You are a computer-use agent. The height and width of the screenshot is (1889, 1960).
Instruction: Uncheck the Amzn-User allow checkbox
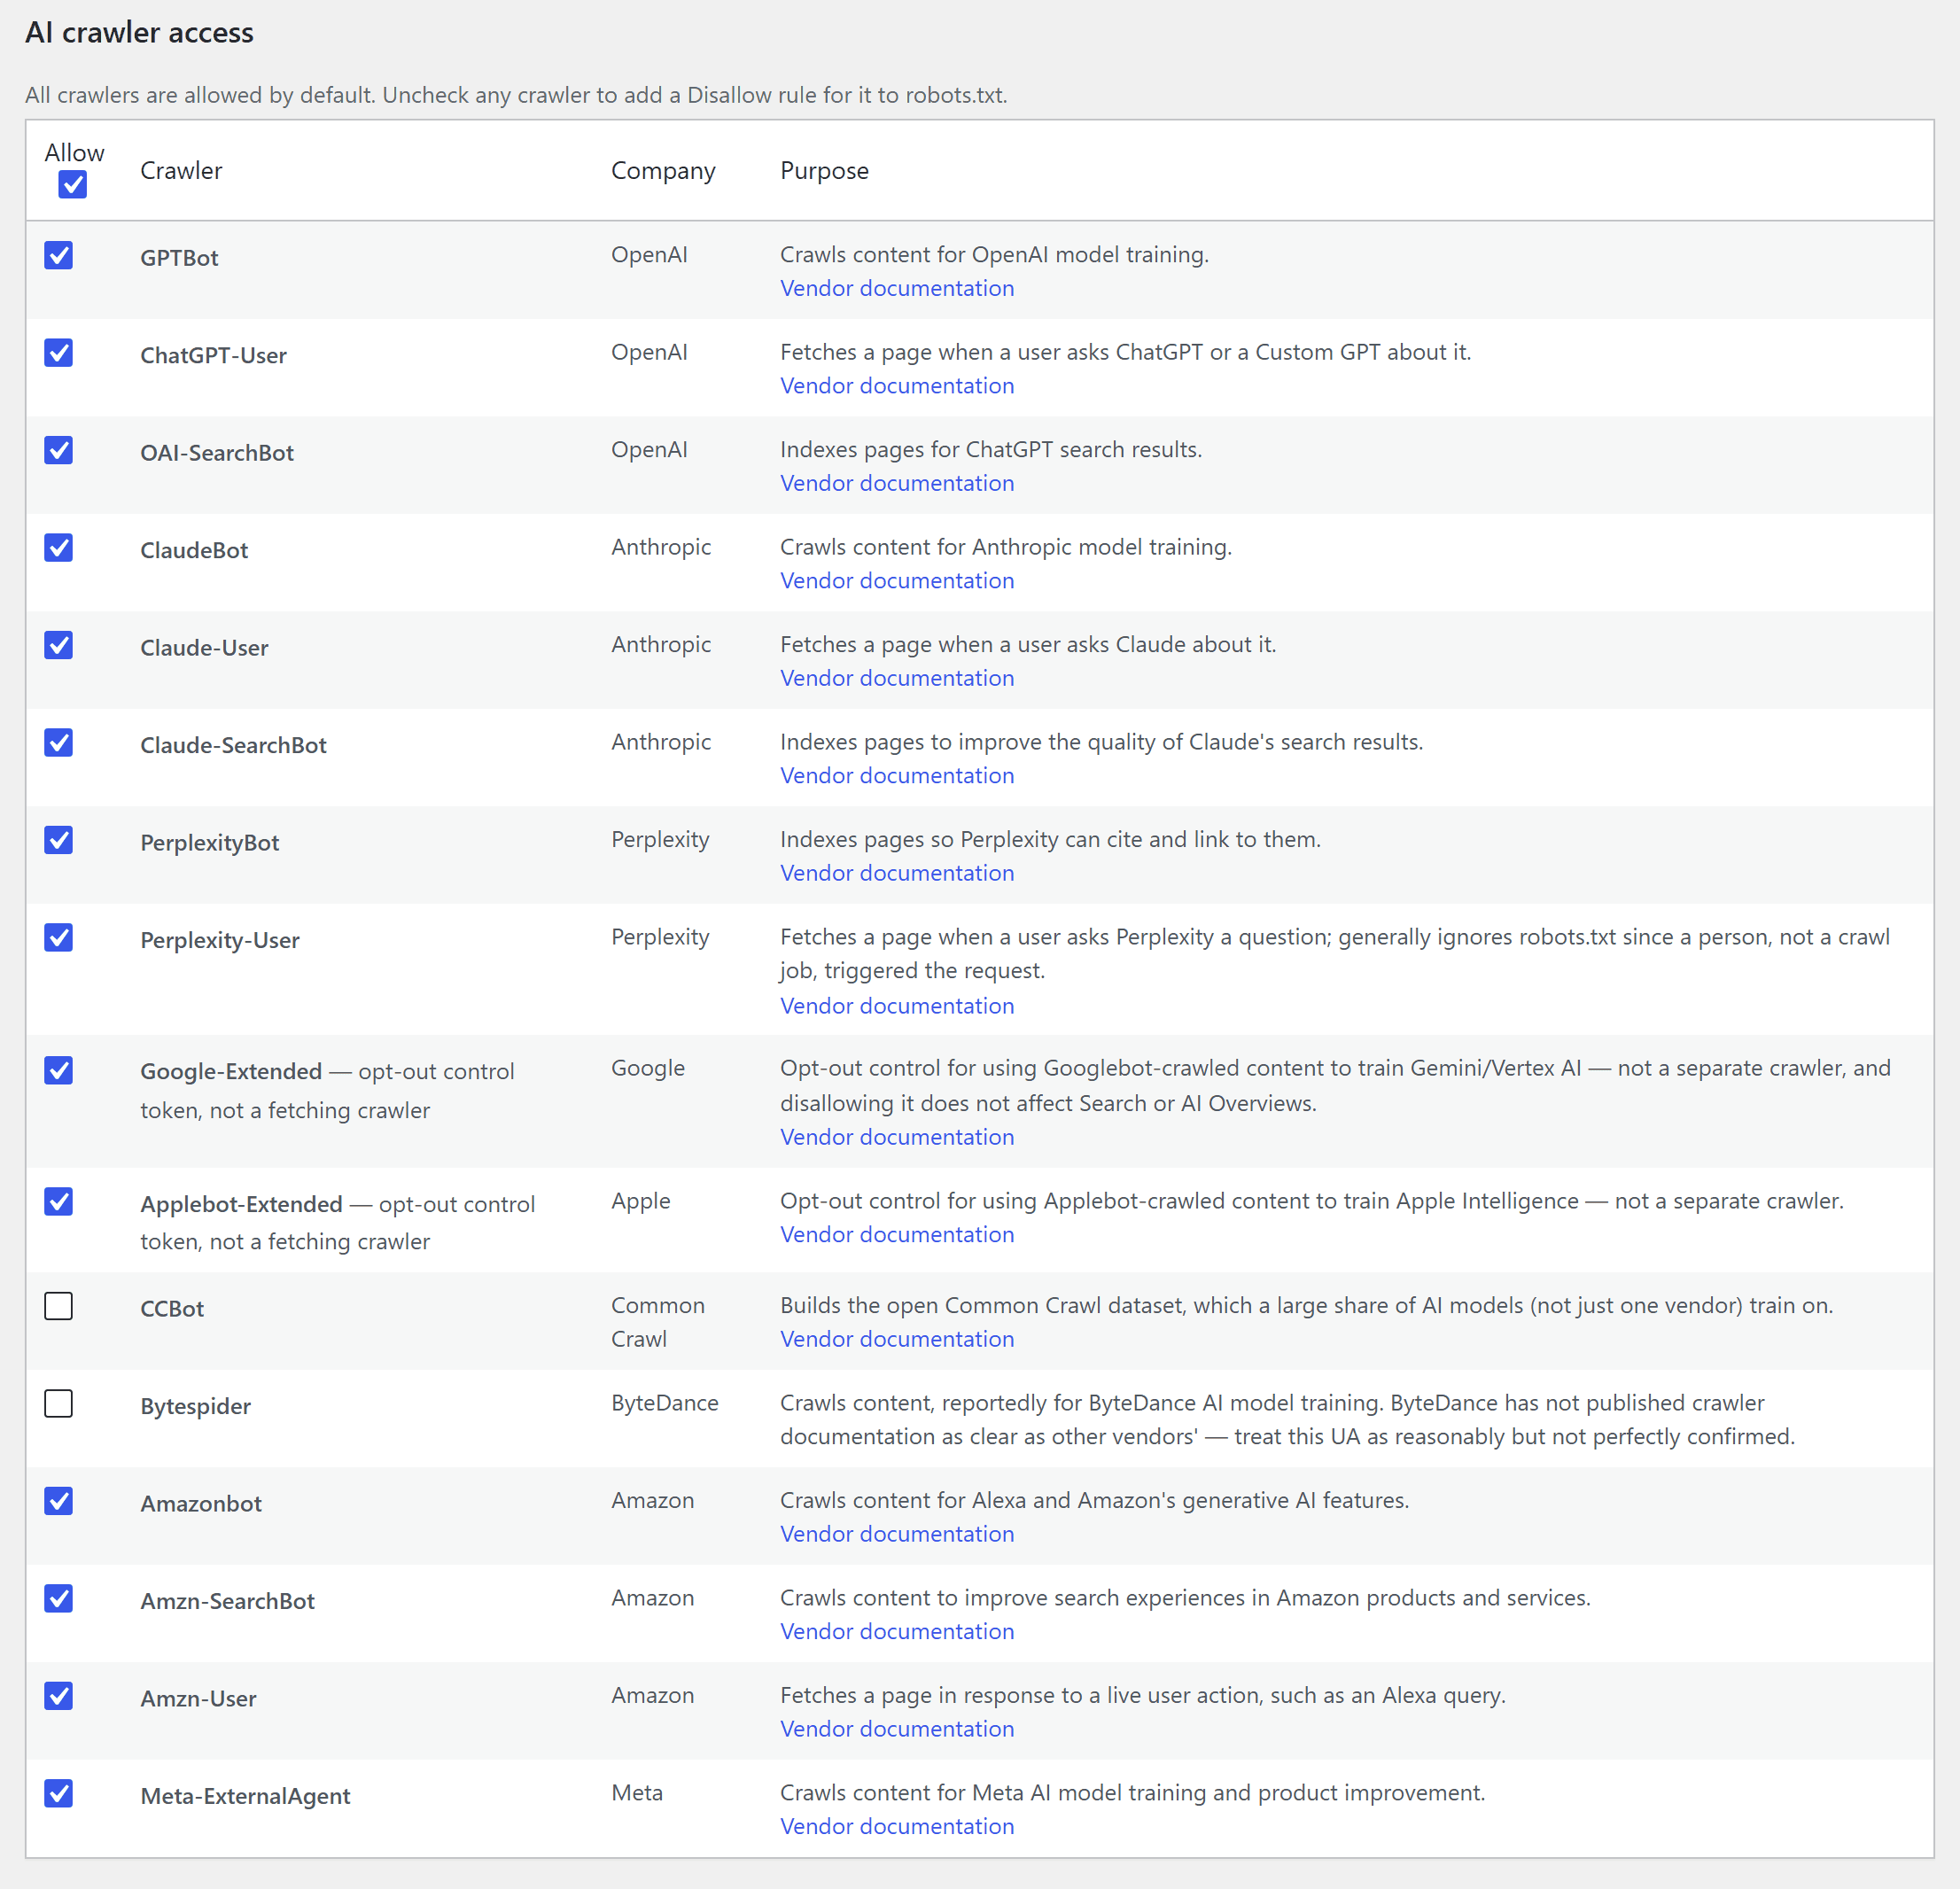59,1696
